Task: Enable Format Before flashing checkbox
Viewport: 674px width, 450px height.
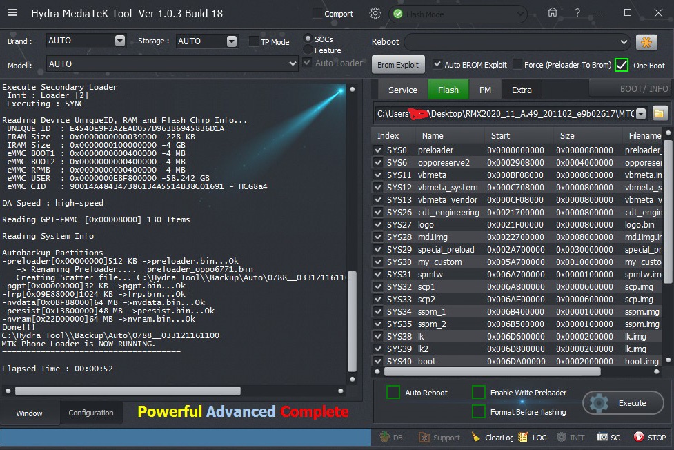Action: coord(478,412)
